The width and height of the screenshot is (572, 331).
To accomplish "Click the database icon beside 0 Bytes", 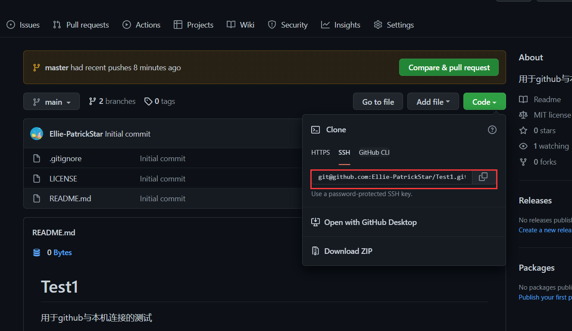I will 37,253.
